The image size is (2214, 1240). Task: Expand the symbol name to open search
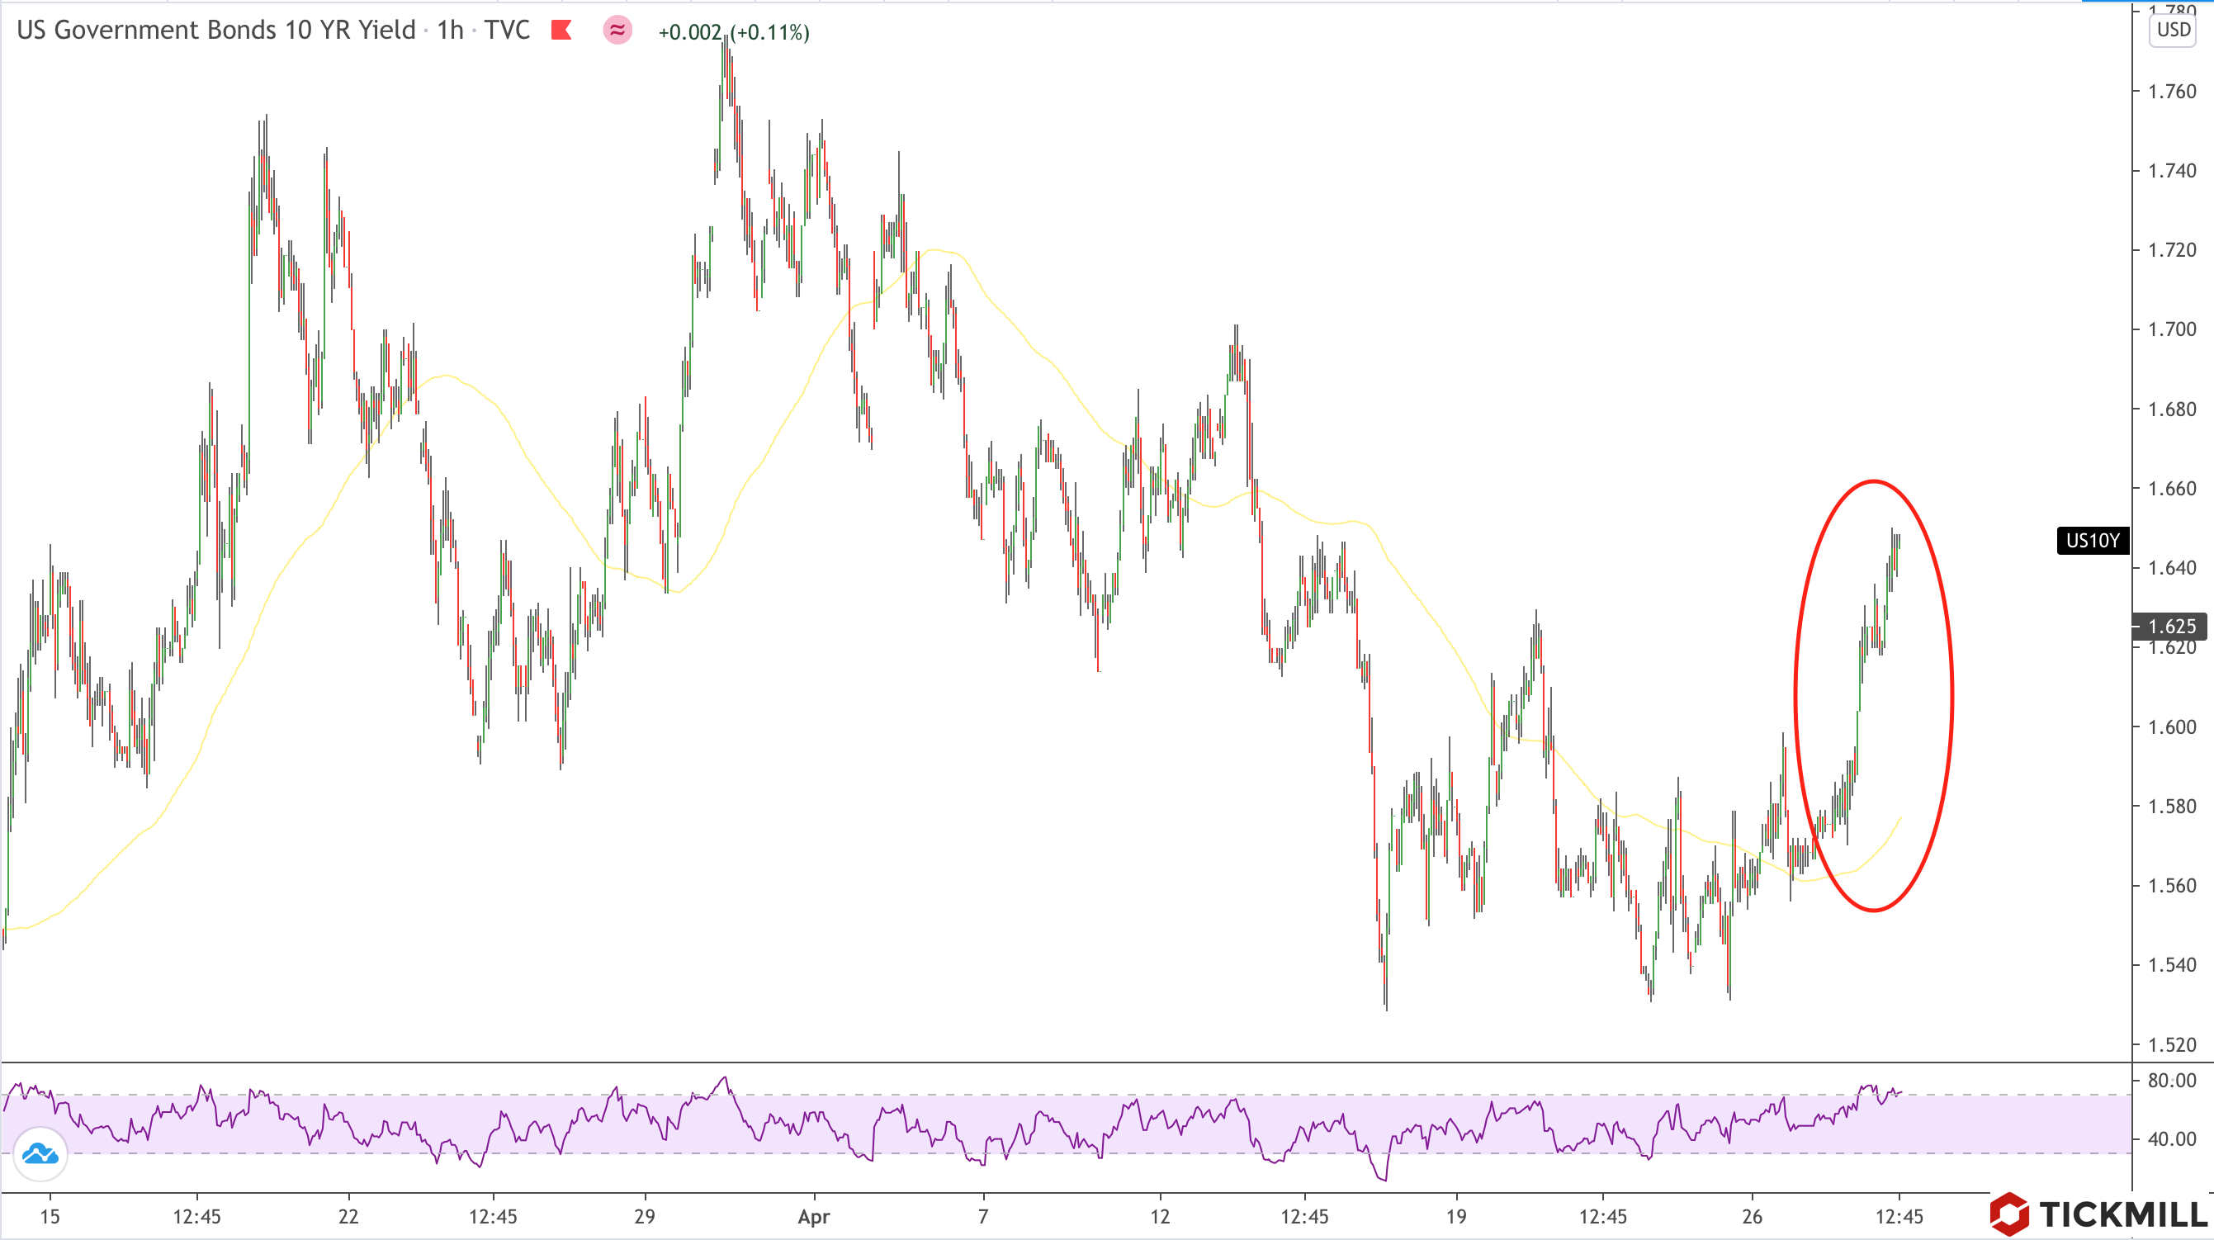click(x=215, y=30)
